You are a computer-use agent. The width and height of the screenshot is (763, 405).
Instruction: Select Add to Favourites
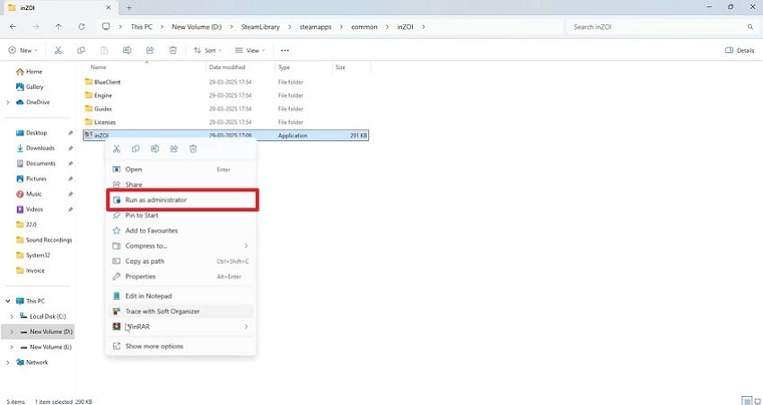tap(181, 231)
